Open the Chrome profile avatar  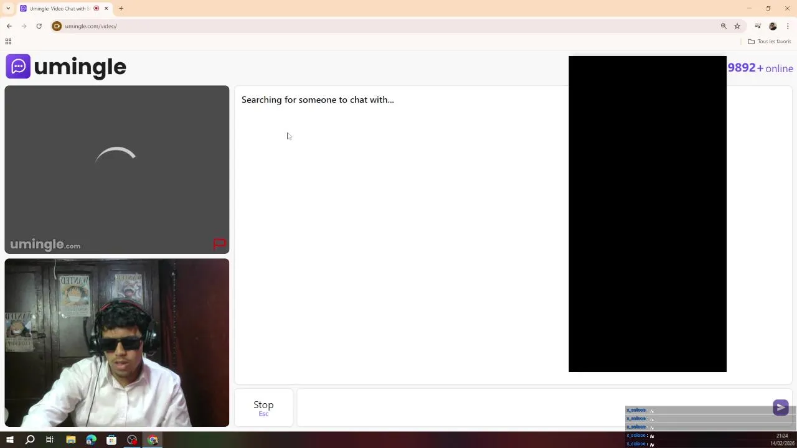(773, 26)
